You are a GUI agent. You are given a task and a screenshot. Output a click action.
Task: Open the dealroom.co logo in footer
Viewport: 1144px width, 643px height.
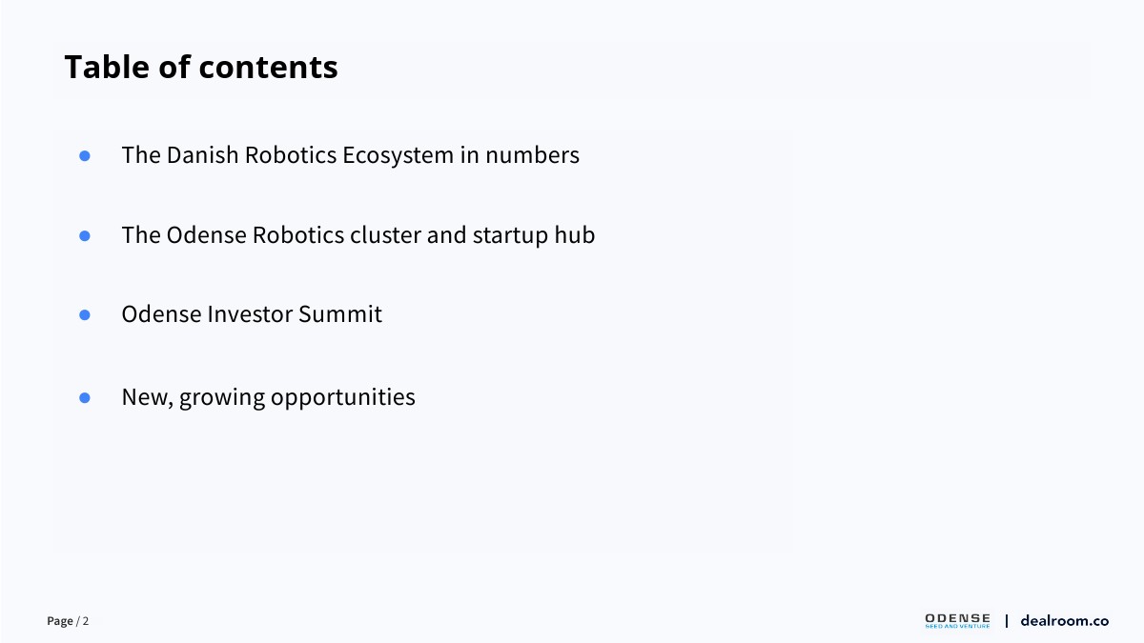pyautogui.click(x=1064, y=621)
